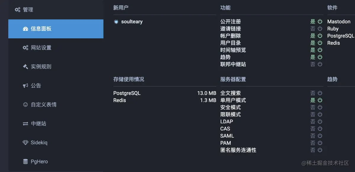Enable 邀请链接 with its power toggle
The image size is (355, 172).
[x=319, y=28]
